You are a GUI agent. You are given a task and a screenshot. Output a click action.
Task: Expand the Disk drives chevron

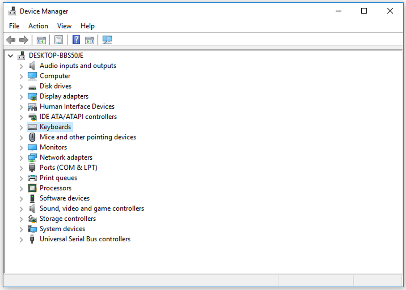click(21, 86)
